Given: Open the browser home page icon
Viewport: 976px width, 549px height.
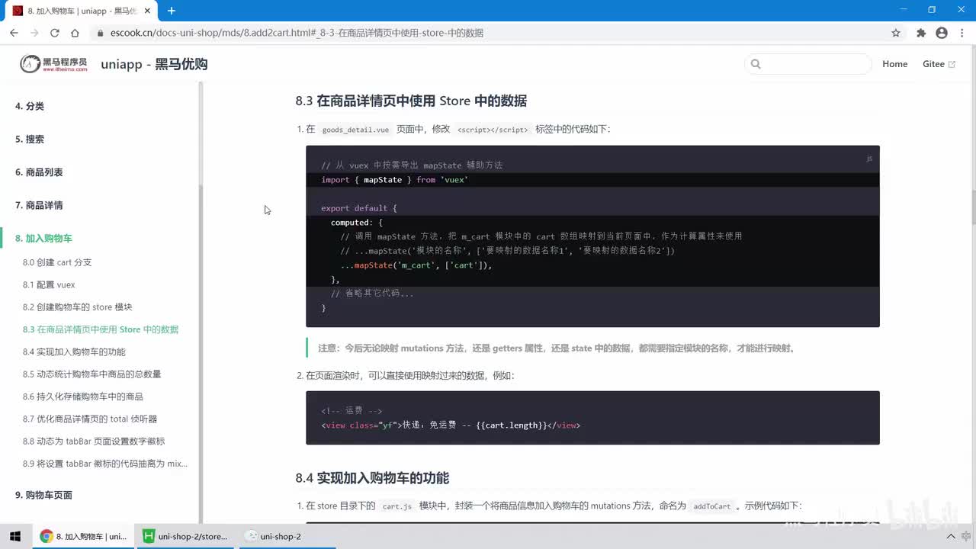Looking at the screenshot, I should [75, 33].
